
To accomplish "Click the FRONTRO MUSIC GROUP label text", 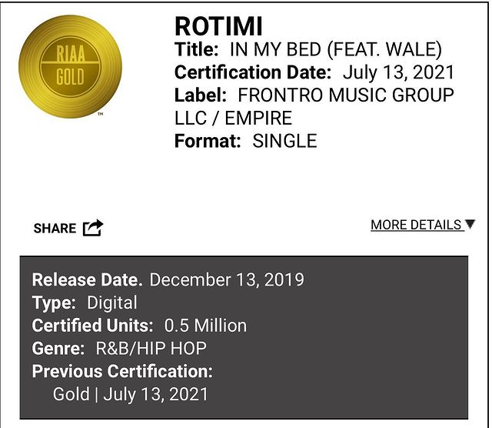I will click(346, 96).
